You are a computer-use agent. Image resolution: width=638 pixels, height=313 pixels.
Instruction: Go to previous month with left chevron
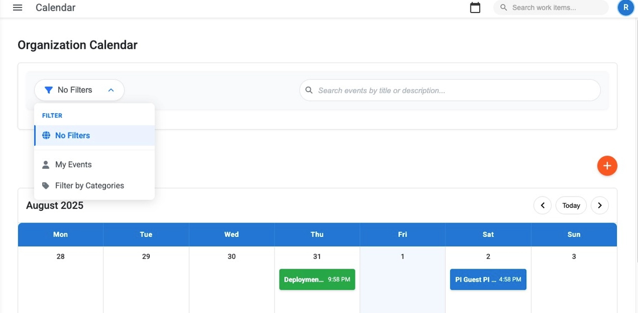click(542, 206)
